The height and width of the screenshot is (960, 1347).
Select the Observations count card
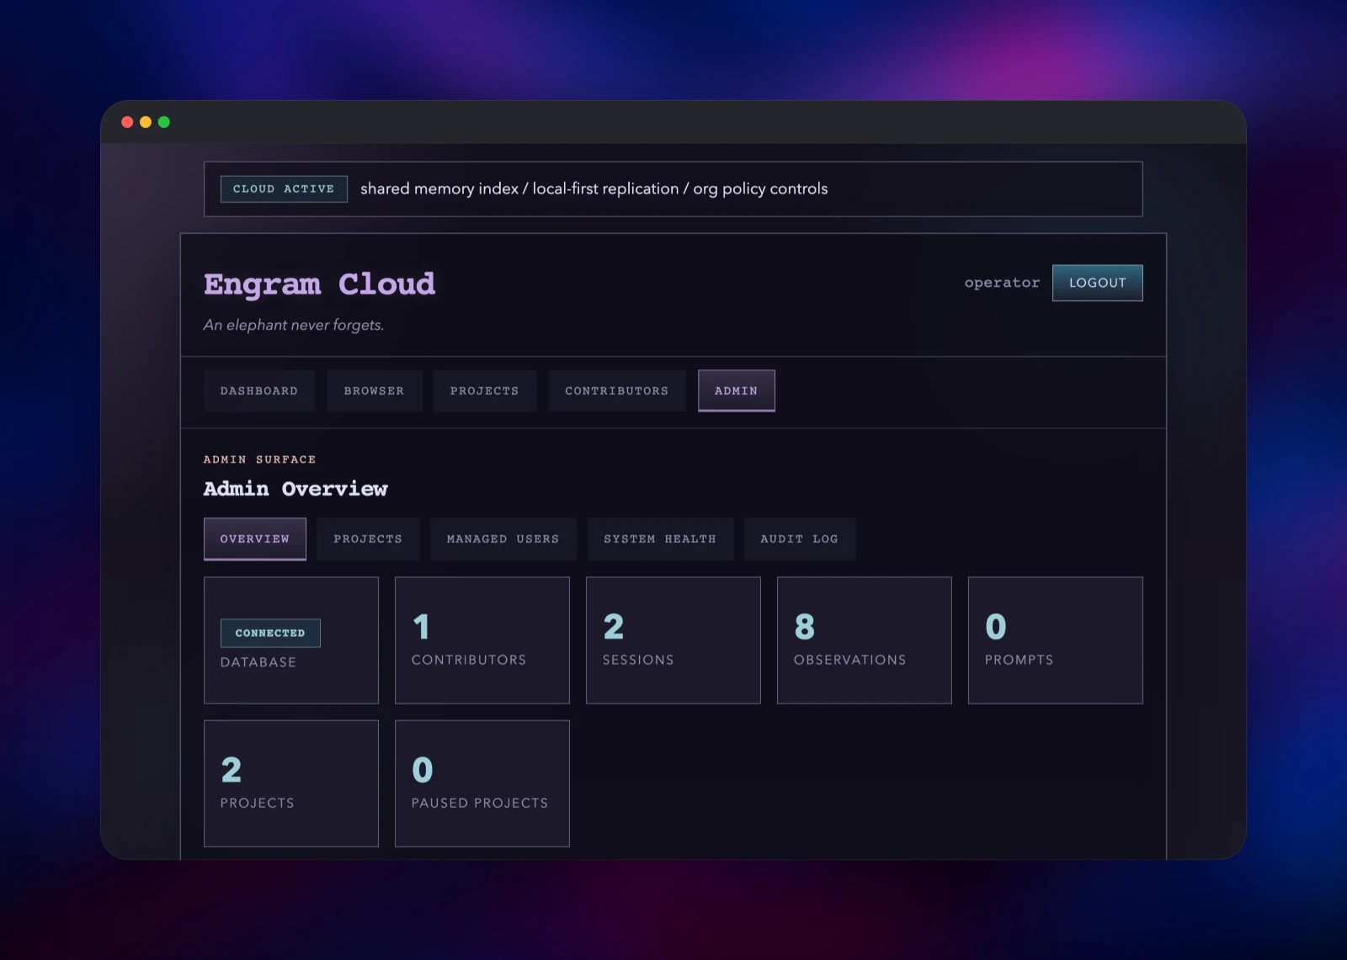click(x=865, y=640)
